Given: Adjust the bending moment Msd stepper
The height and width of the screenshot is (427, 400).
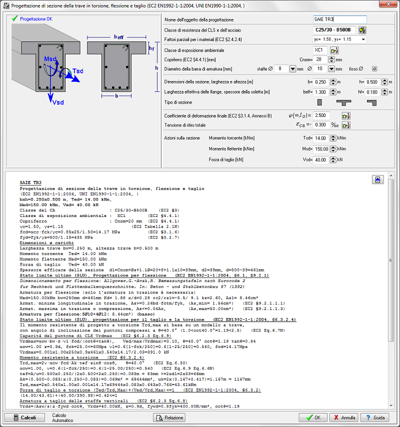Looking at the screenshot, I should 333,149.
